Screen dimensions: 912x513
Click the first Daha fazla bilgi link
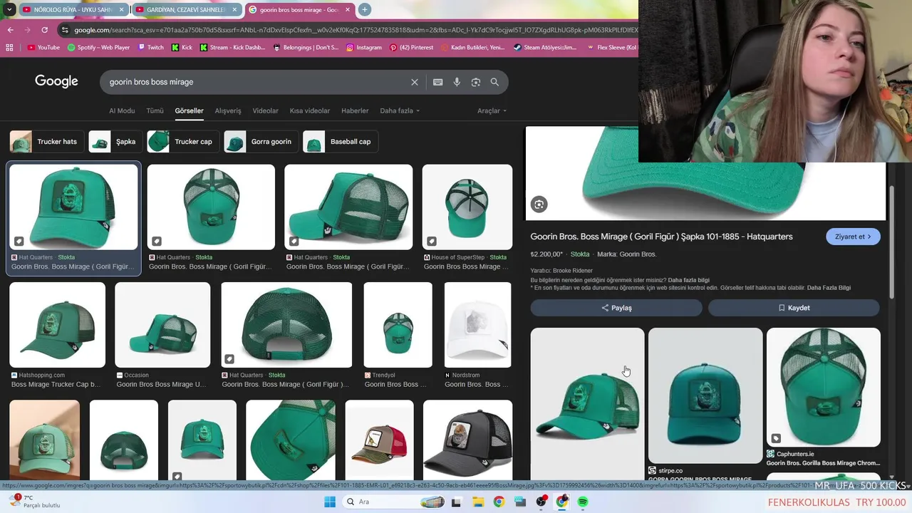tap(688, 280)
